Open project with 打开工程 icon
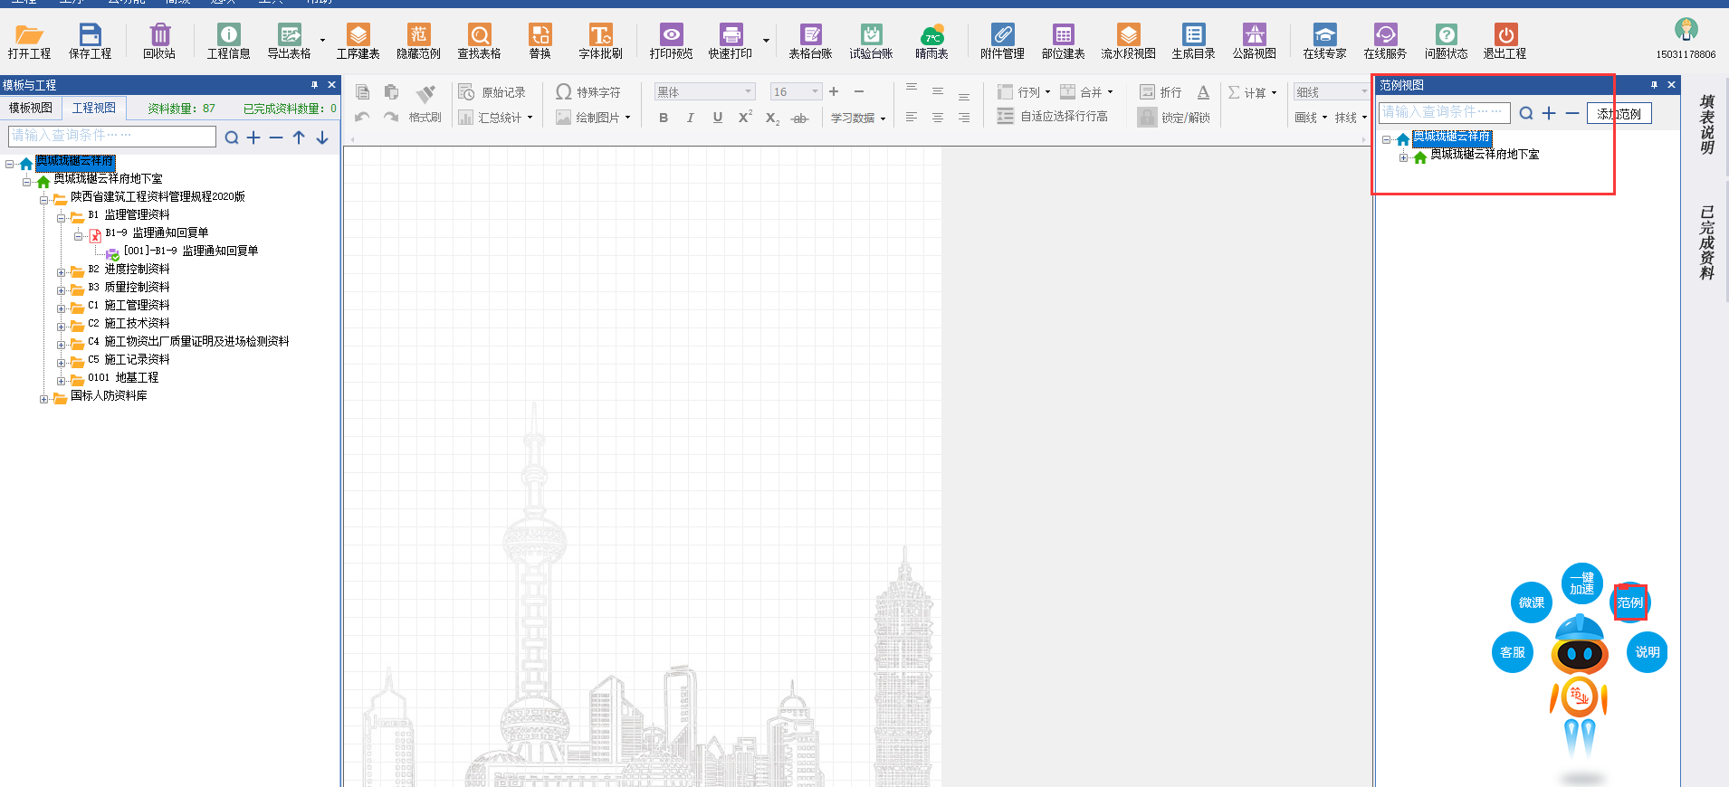Screen dimensions: 1729x787 (29, 42)
